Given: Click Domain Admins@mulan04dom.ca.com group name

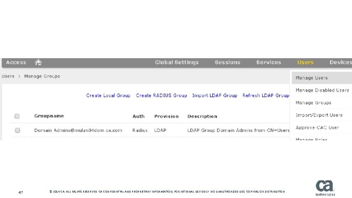Looking at the screenshot, I should pos(78,131).
